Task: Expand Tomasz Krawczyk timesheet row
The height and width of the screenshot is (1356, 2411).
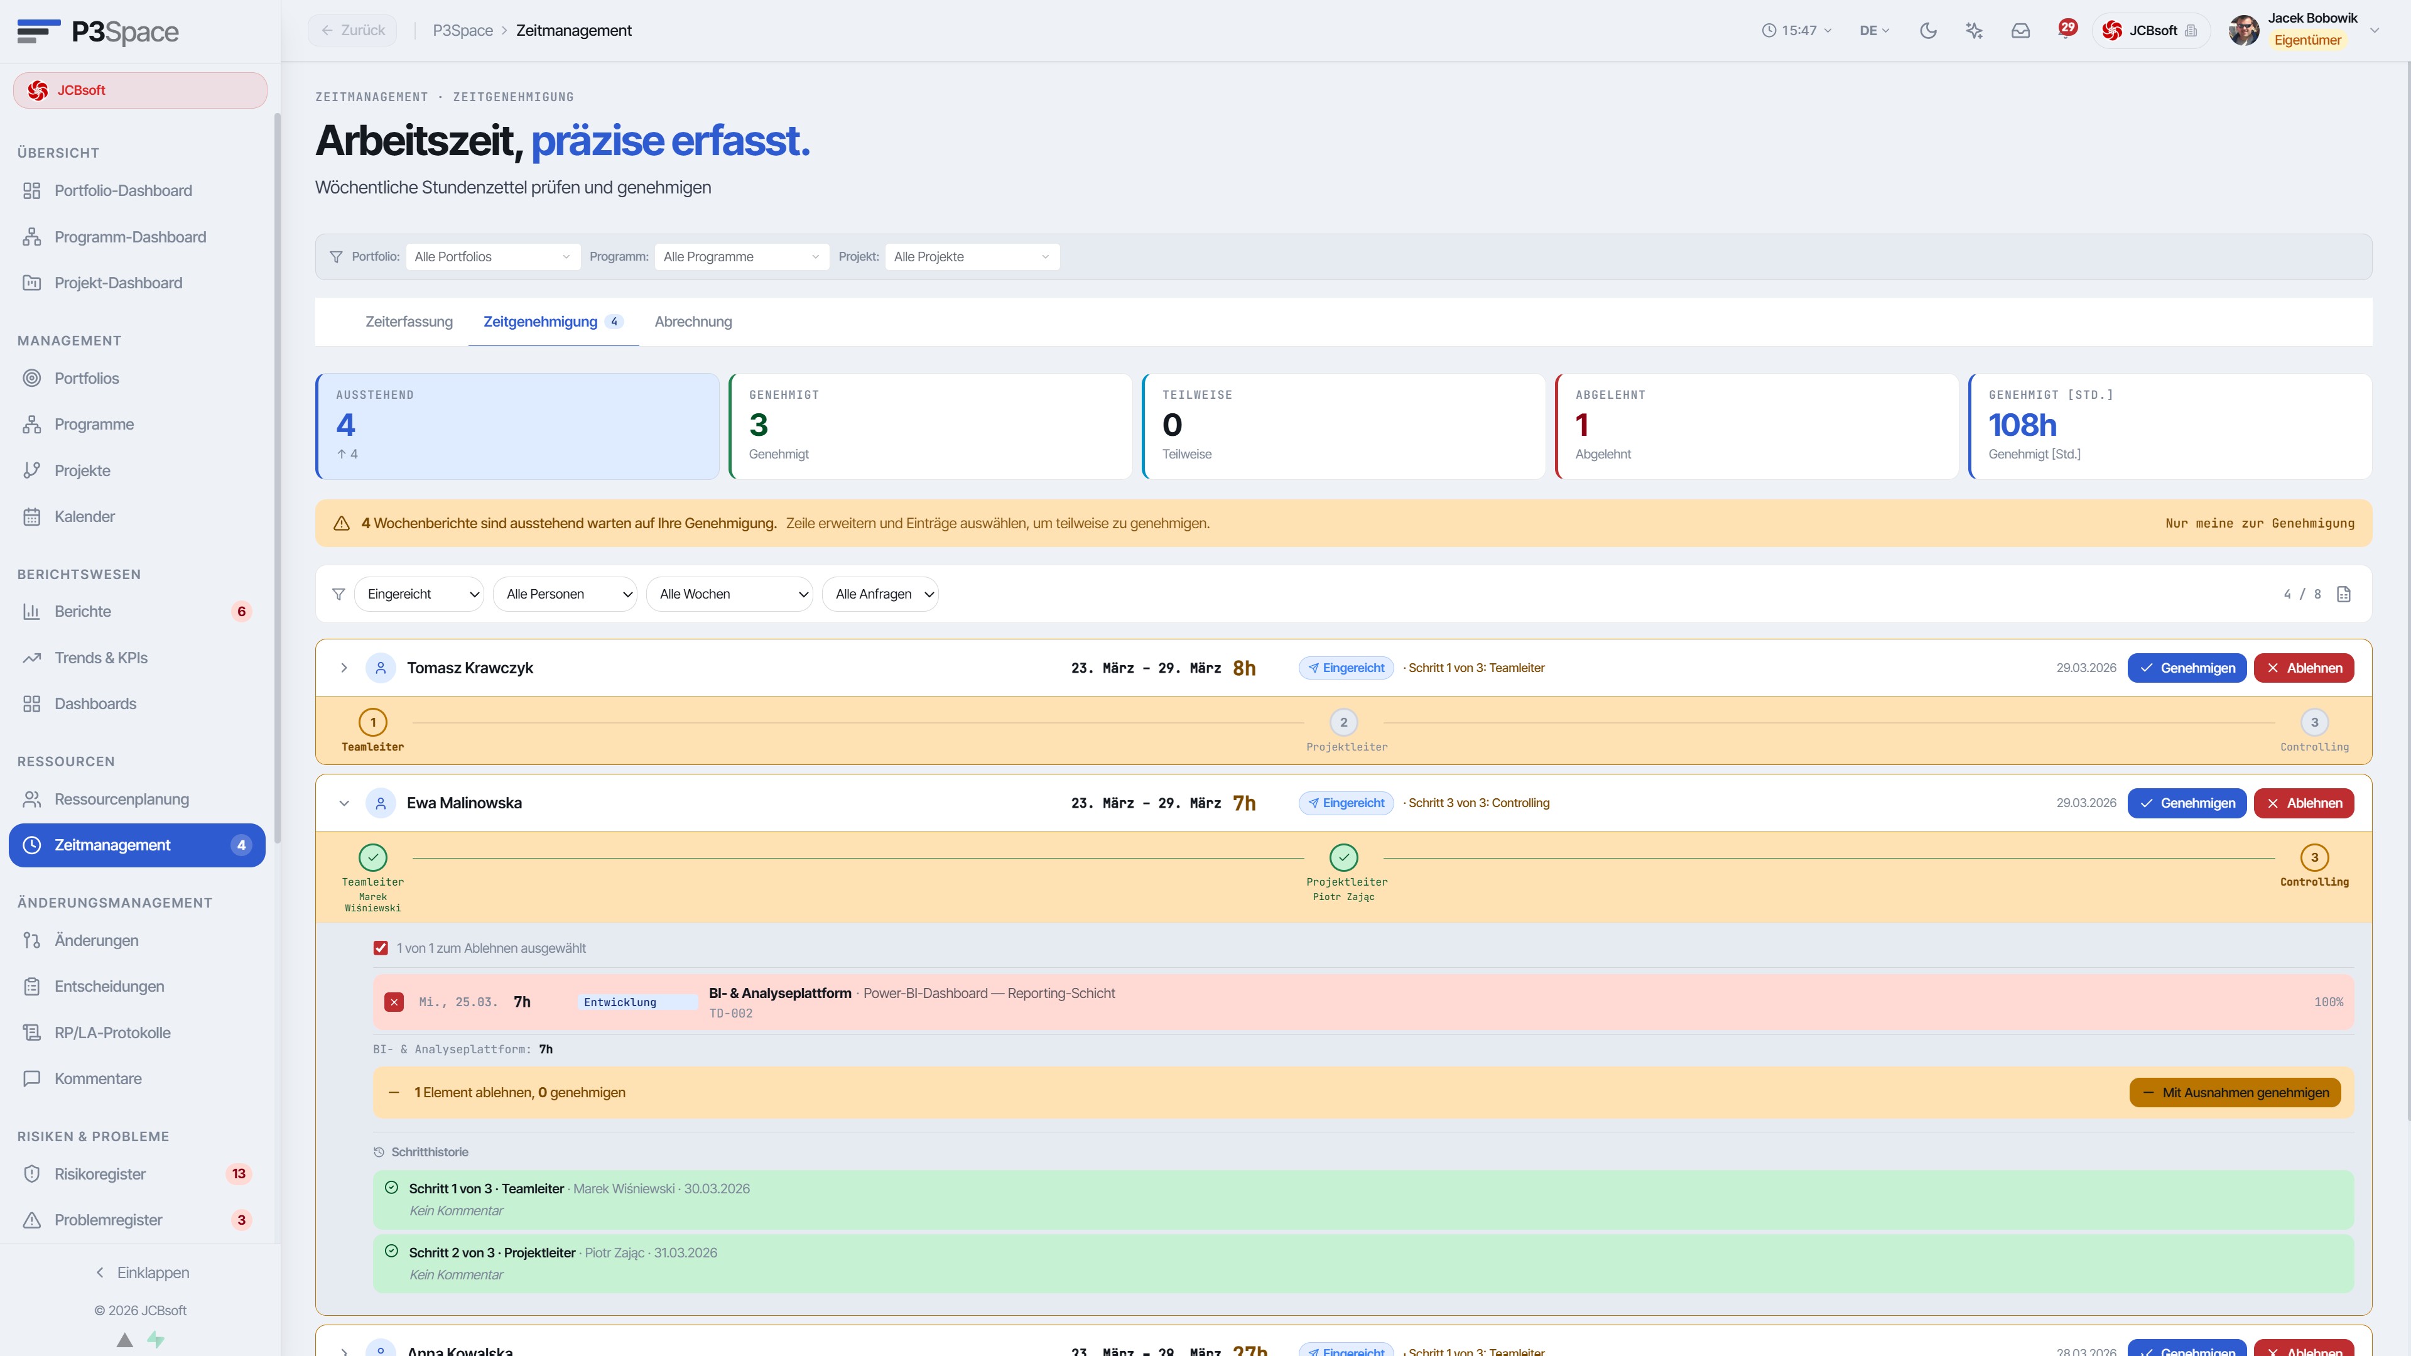Action: click(x=344, y=668)
